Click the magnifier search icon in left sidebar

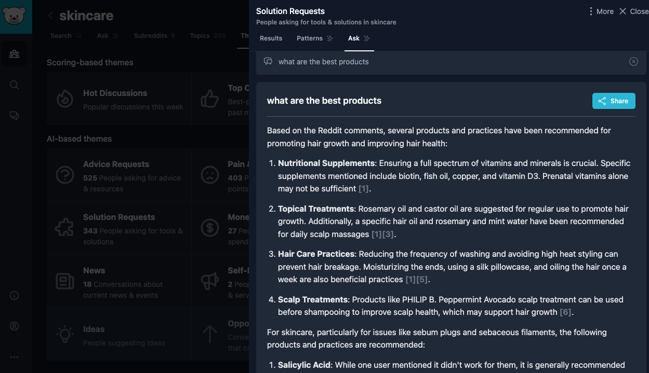pyautogui.click(x=14, y=85)
